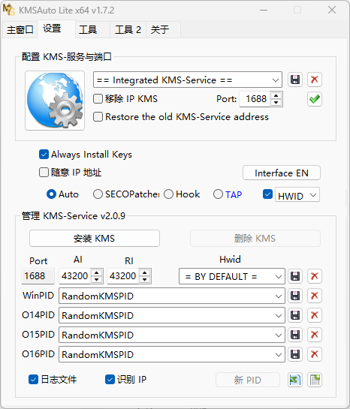Save the O16PID value
The width and height of the screenshot is (350, 409).
pyautogui.click(x=295, y=354)
